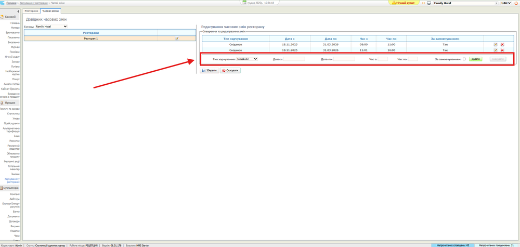Delete the 08:00–11:00 Сніданок time shift
Image resolution: width=520 pixels, height=247 pixels.
pyautogui.click(x=502, y=45)
